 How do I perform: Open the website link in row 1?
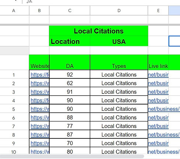click(x=40, y=75)
